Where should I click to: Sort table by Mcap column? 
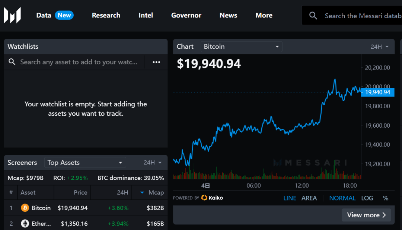[156, 192]
